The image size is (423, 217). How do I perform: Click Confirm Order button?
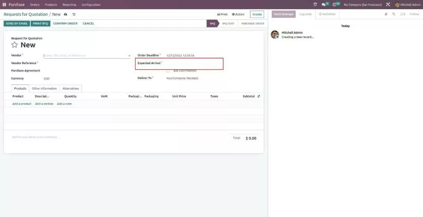click(x=65, y=23)
